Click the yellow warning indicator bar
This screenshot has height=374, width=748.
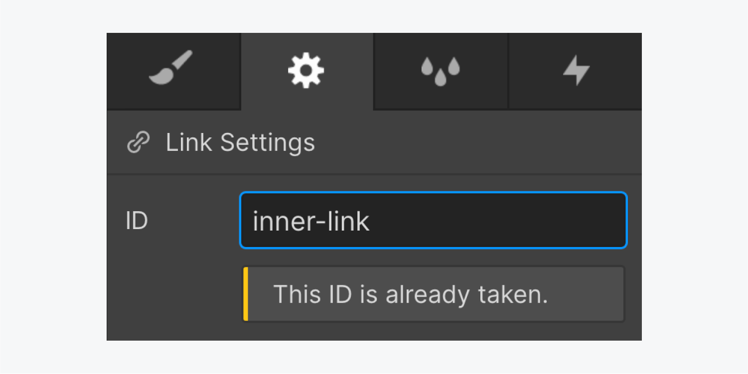pyautogui.click(x=246, y=294)
